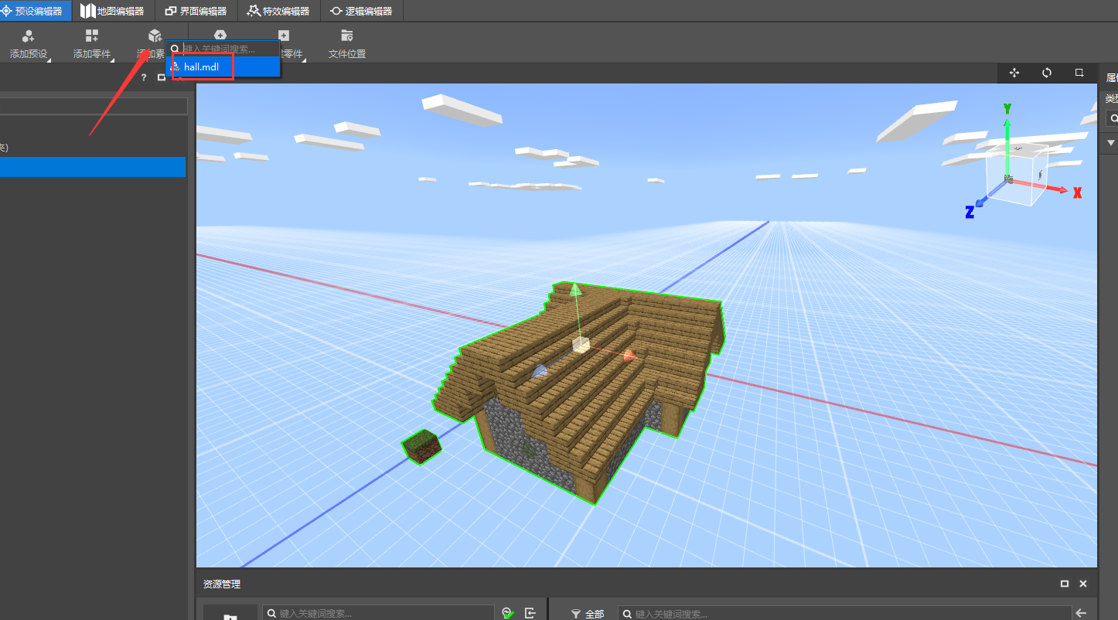Focus the keyword search box above hall.mdl
1118x620 pixels.
tap(223, 49)
